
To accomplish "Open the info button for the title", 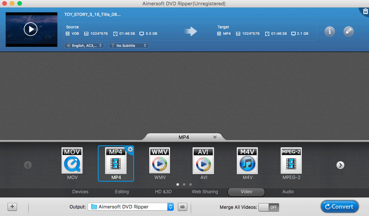I will tap(329, 31).
